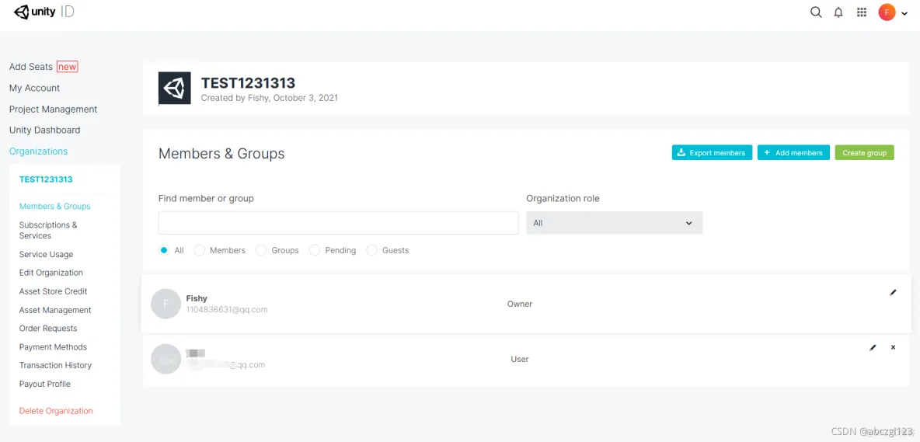Remove the User member with X icon
Screen dimensions: 920x442
coord(893,348)
